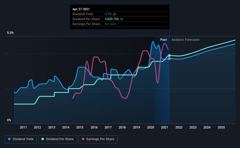Click the 2022 x-axis year label
Viewport: 240px width, 148px height.
tap(179, 127)
